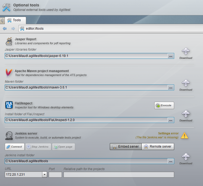Browse for the Maven folder
The width and height of the screenshot is (203, 186).
click(x=171, y=88)
